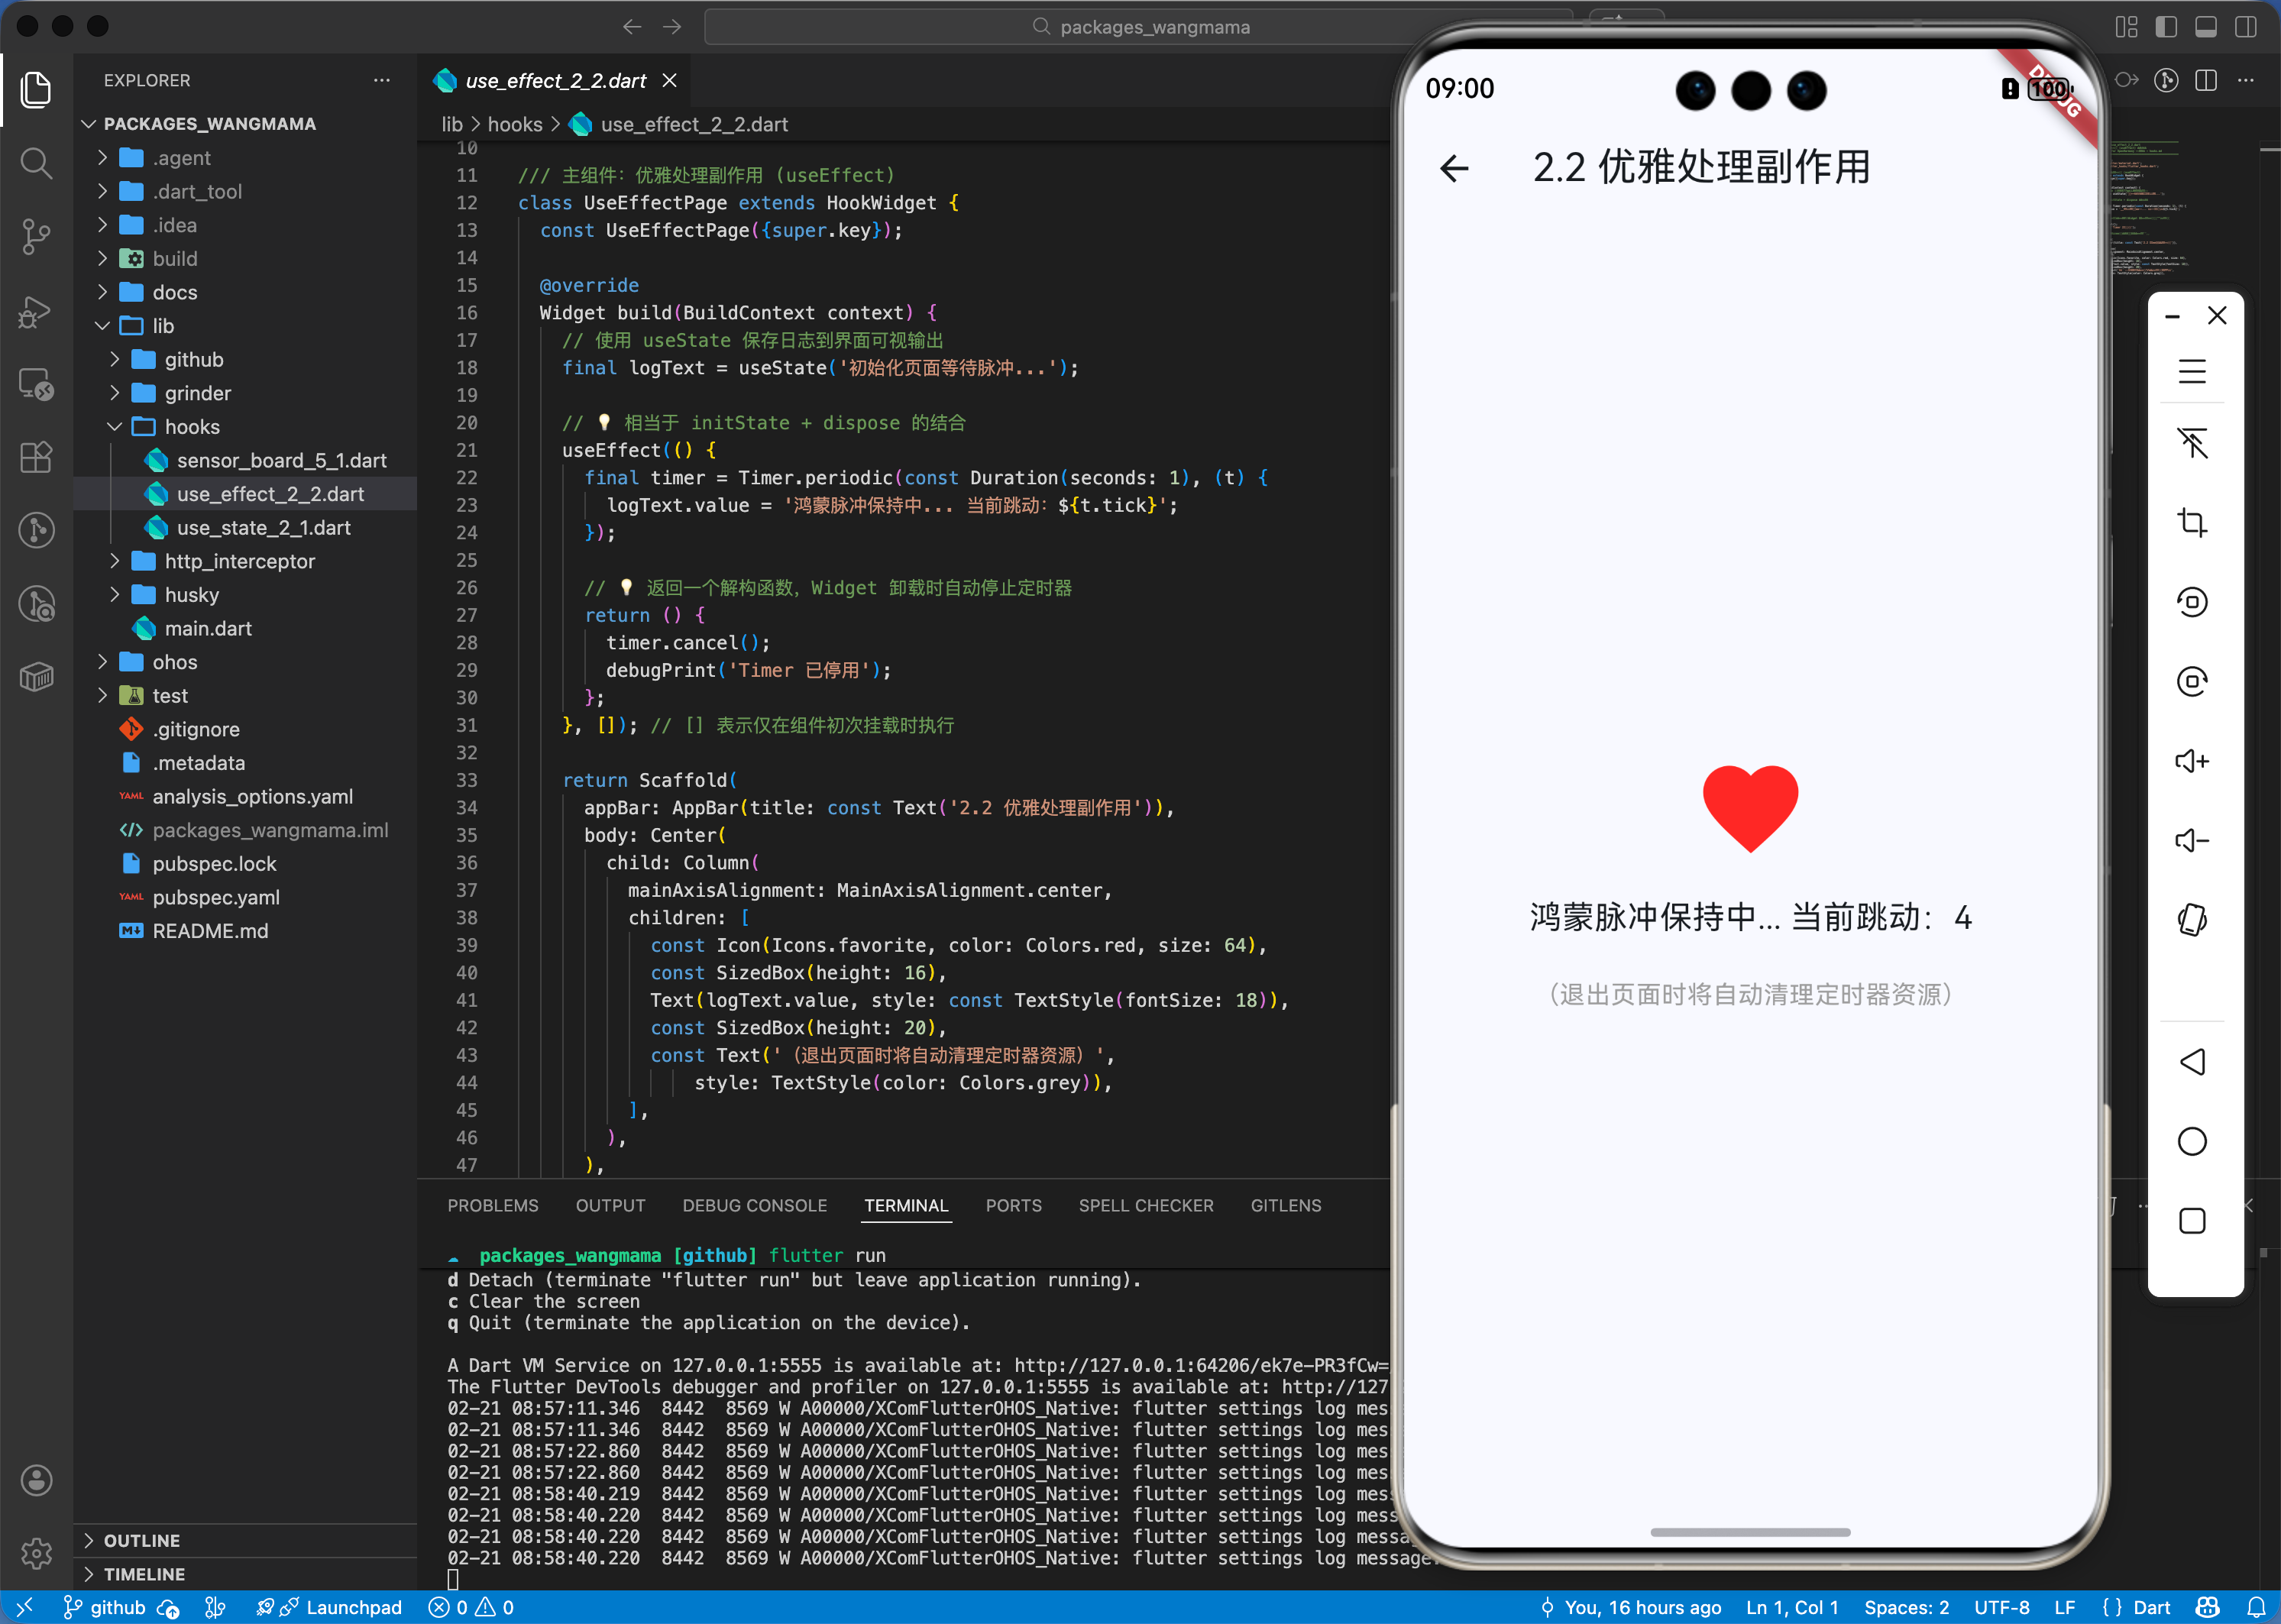Open the Search view in activity bar
This screenshot has height=1624, width=2281.
[x=36, y=162]
